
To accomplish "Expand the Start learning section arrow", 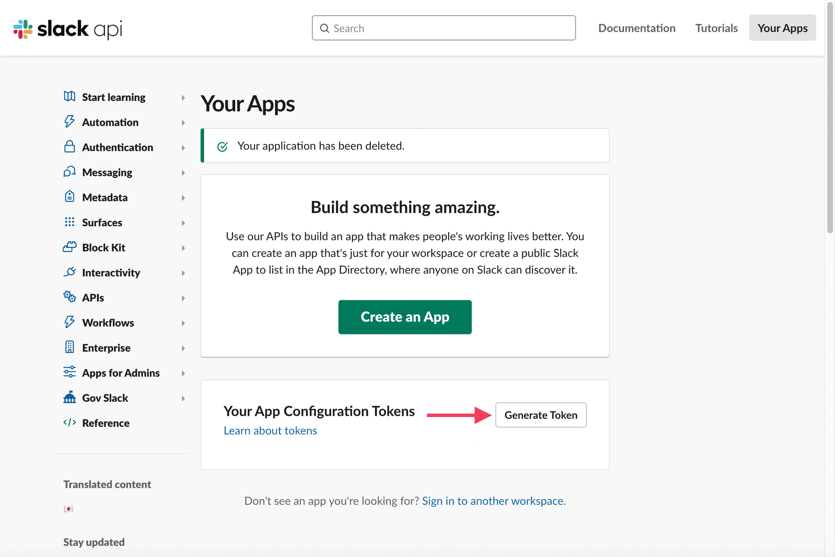I will tap(183, 98).
